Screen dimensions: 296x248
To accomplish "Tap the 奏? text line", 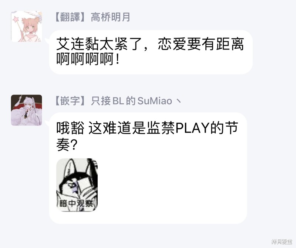I will 67,145.
